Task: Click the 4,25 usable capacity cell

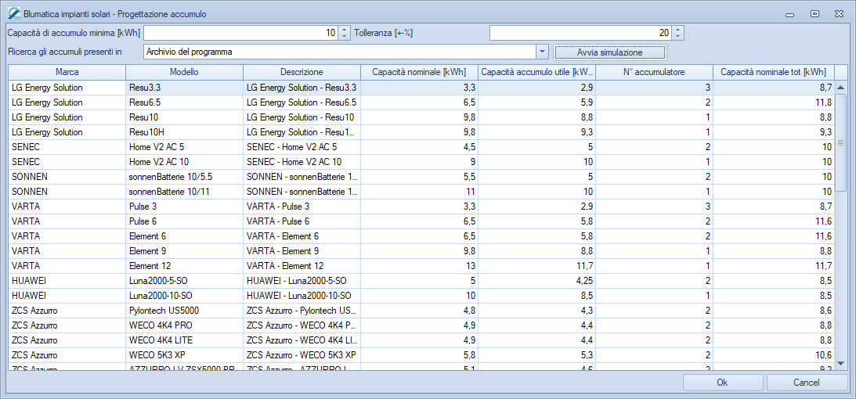Action: (x=536, y=281)
